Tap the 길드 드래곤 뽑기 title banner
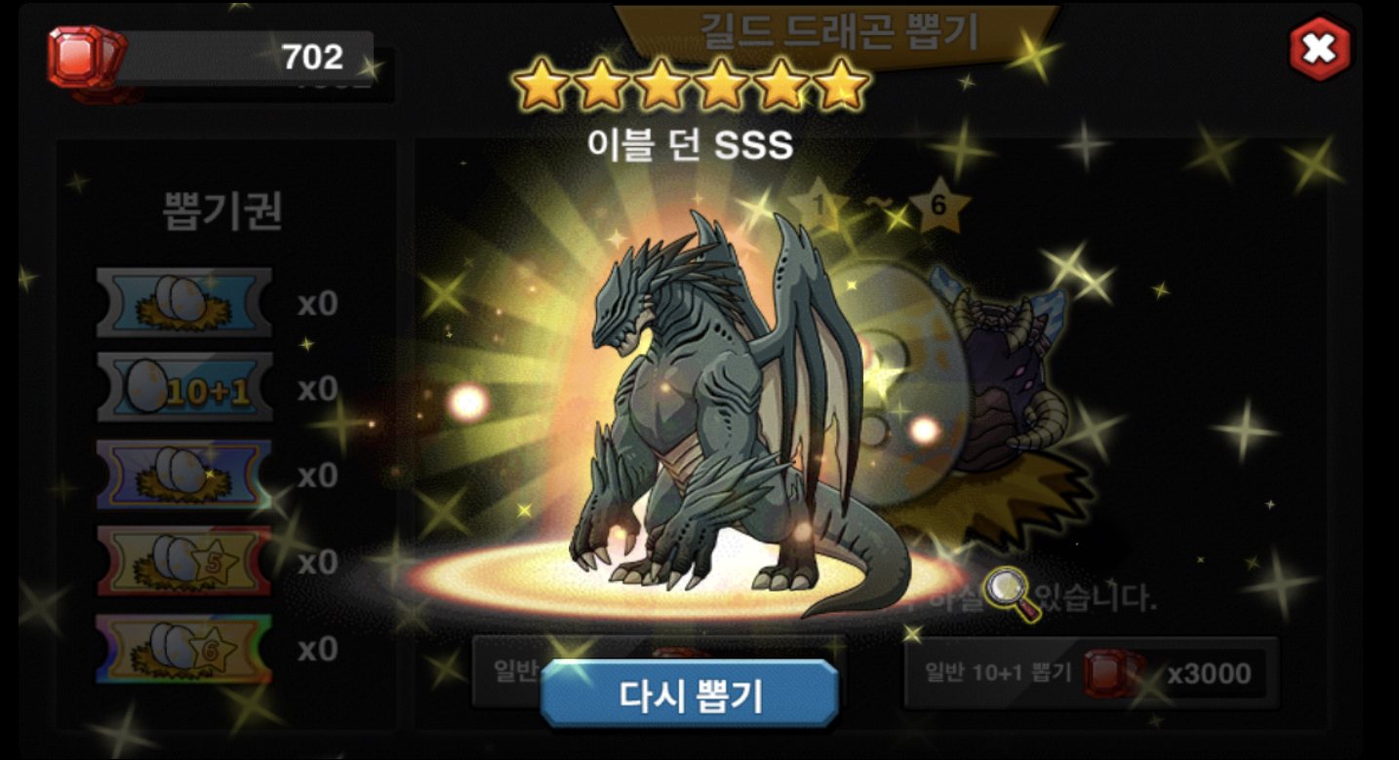The height and width of the screenshot is (760, 1399). (837, 31)
